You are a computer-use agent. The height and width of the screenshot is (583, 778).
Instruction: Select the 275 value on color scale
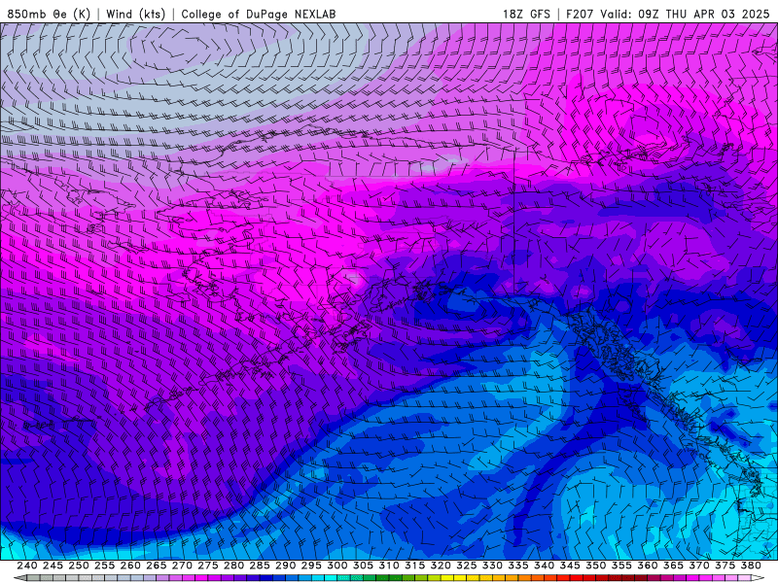[207, 566]
